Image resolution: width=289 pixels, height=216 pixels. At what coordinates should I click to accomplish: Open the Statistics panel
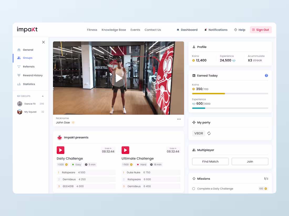coord(28,84)
